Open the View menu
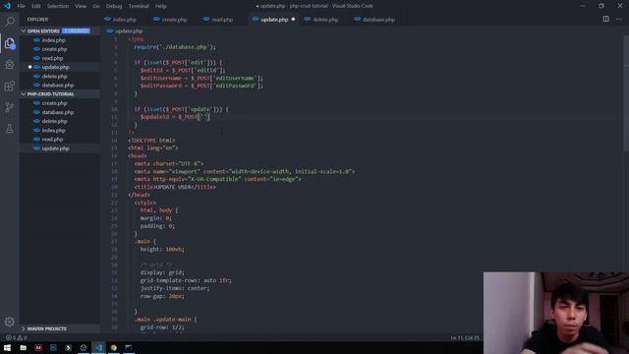The image size is (629, 354). pos(81,6)
